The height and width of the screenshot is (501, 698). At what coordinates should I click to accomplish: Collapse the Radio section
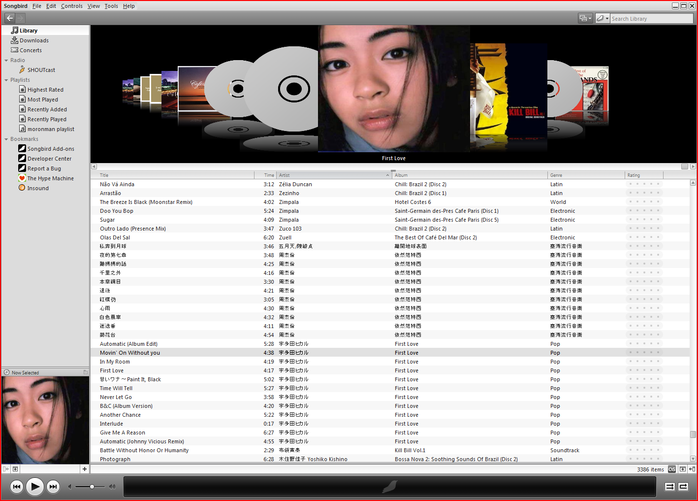[x=6, y=61]
